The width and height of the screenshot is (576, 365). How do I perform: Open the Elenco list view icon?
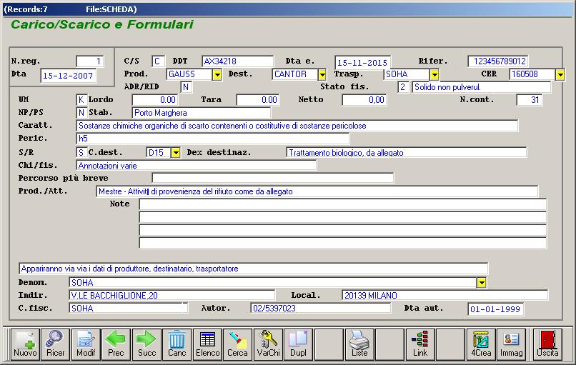click(x=207, y=344)
